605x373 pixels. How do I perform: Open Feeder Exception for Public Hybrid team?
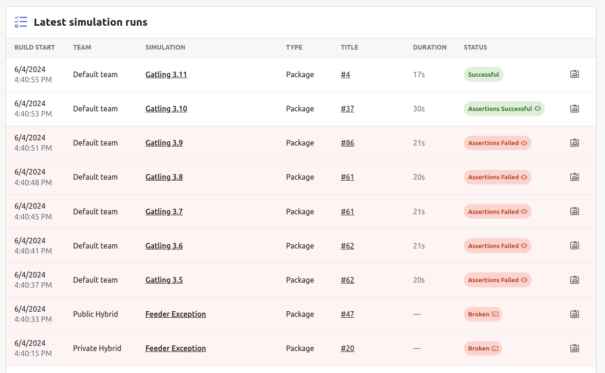coord(176,314)
